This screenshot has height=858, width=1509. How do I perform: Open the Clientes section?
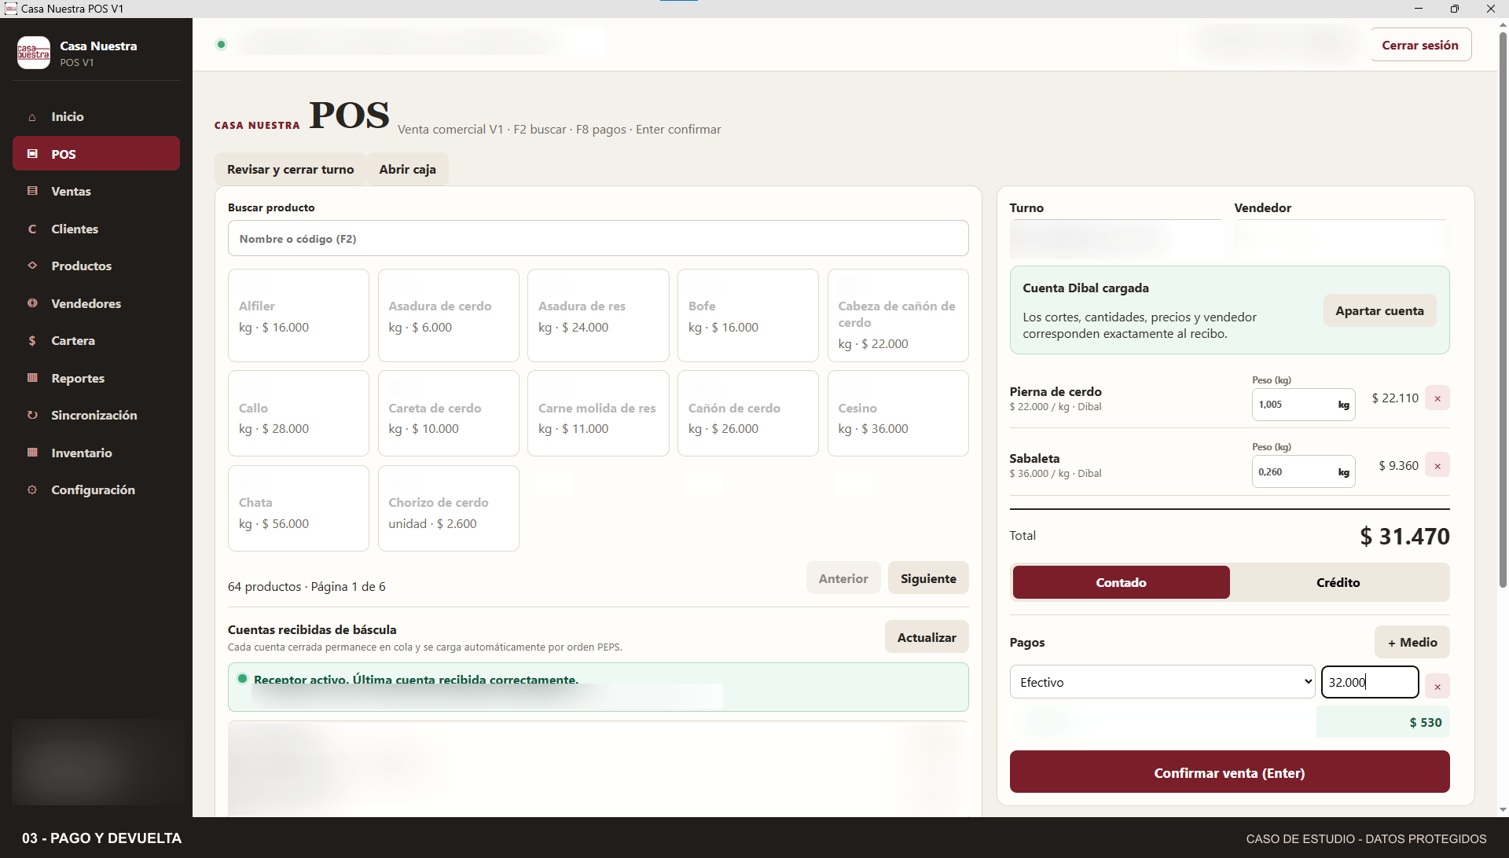(x=96, y=229)
